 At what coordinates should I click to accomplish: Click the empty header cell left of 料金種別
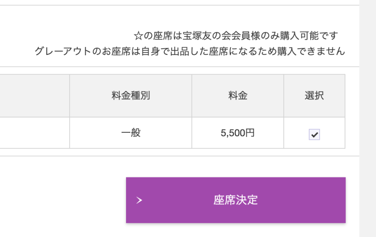pyautogui.click(x=35, y=96)
